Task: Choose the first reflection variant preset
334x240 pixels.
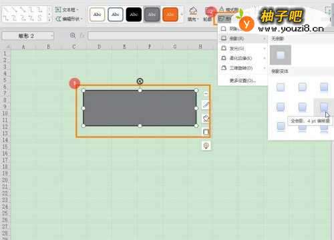Action: coord(281,87)
